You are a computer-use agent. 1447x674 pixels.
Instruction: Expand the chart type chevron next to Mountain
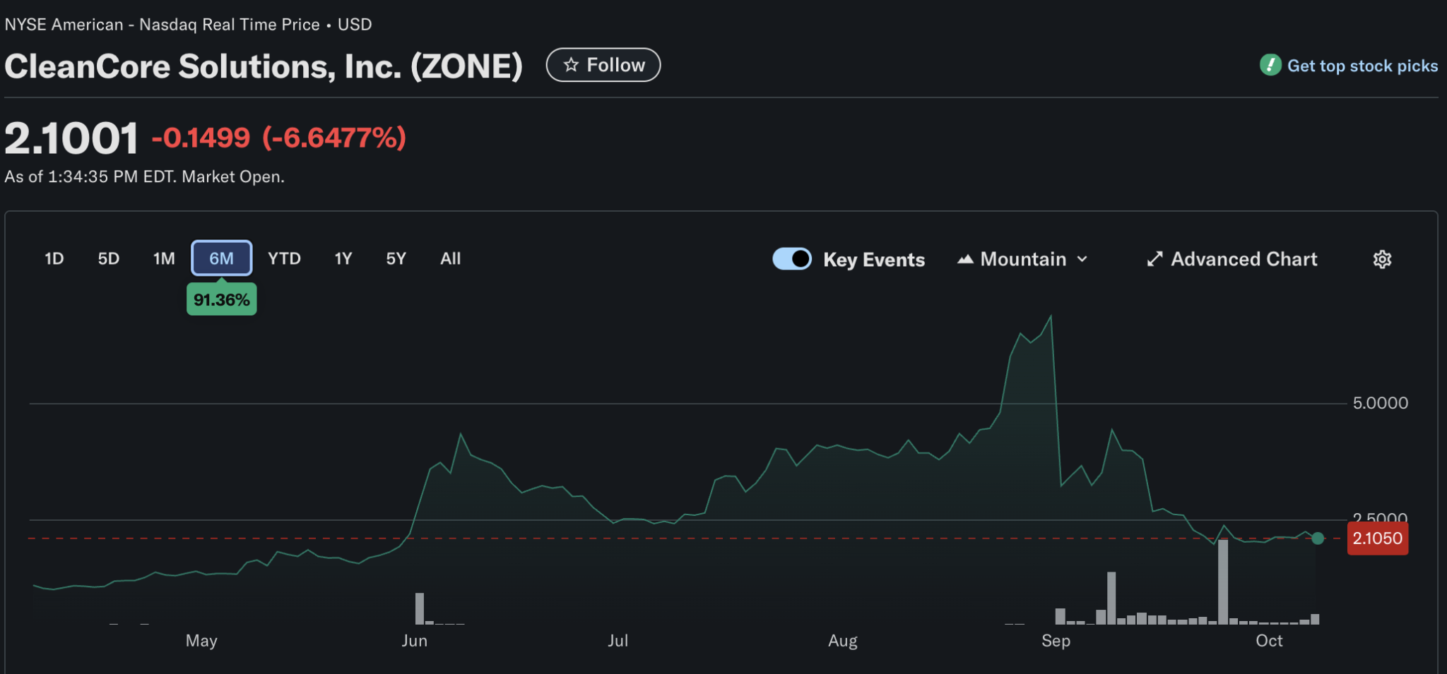coord(1081,259)
